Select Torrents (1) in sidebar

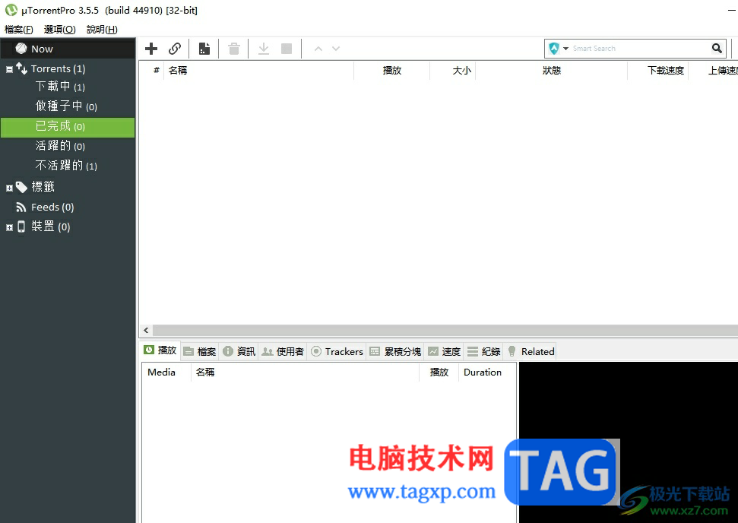[58, 68]
